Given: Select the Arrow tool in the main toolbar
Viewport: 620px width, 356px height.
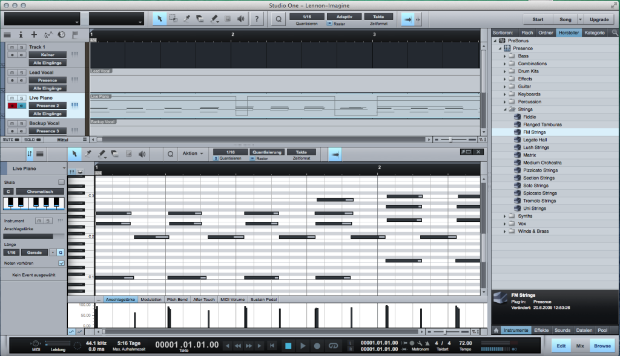Looking at the screenshot, I should tap(160, 19).
